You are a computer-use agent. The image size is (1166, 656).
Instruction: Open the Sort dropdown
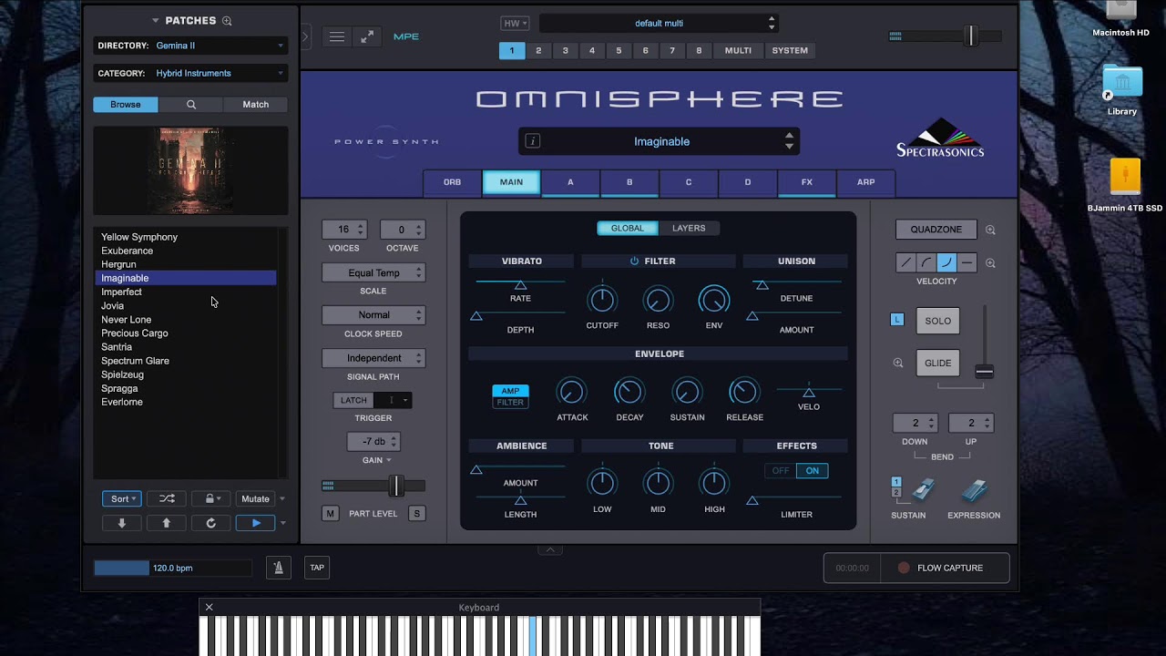coord(121,498)
